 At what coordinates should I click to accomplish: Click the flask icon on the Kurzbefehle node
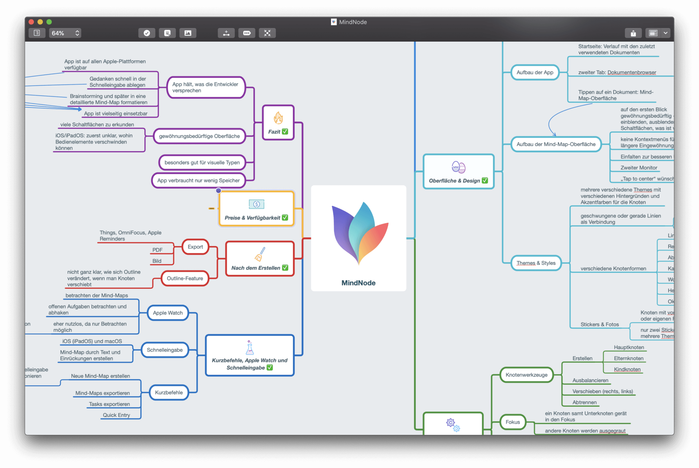pyautogui.click(x=250, y=348)
